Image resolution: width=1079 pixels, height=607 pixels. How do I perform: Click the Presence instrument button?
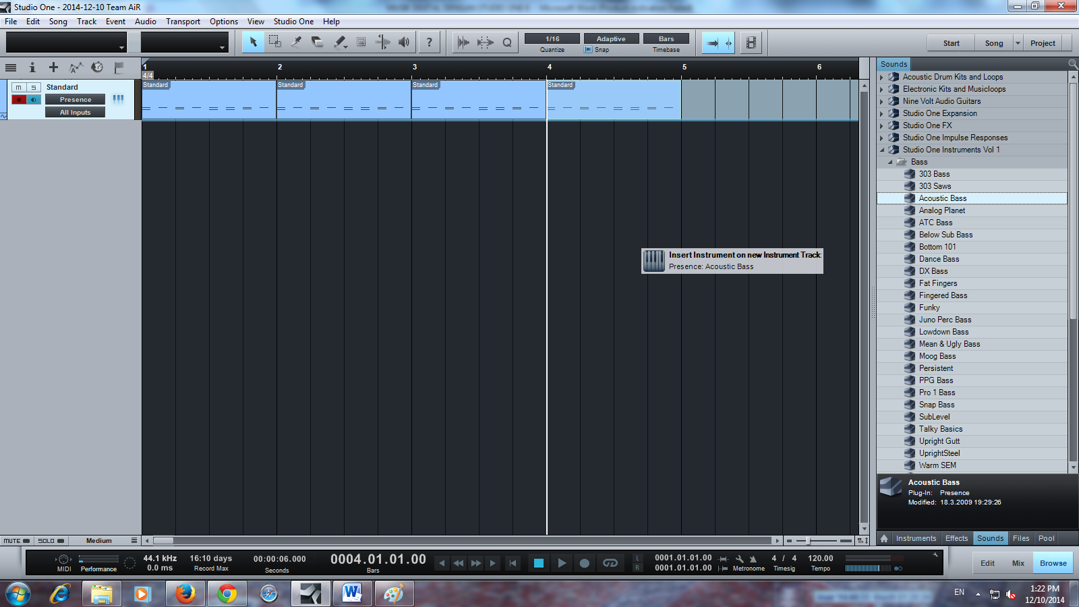point(75,100)
